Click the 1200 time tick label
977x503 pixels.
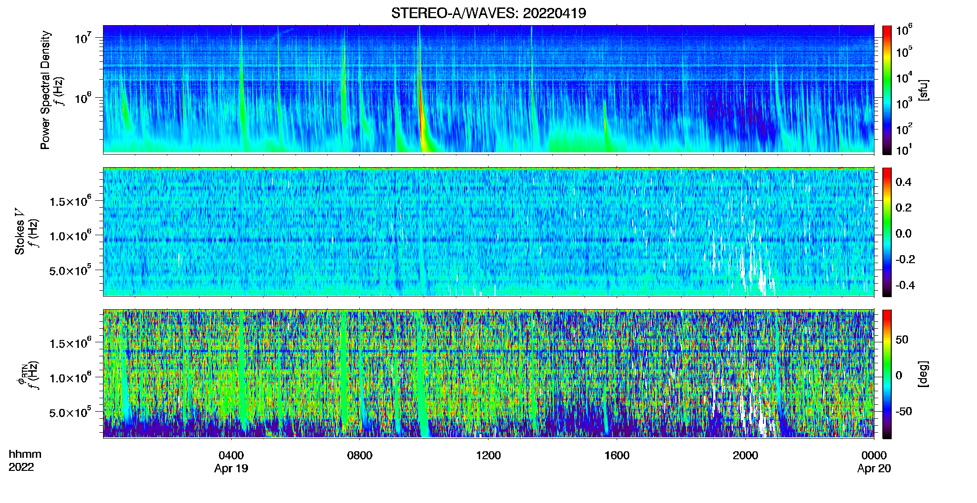coord(488,455)
